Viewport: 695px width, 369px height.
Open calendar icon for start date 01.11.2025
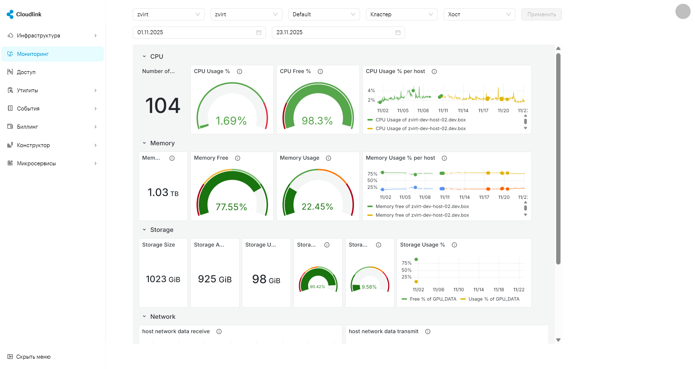259,33
